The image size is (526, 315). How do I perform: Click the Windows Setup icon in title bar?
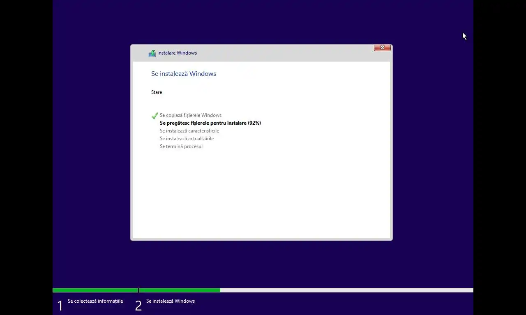(x=152, y=53)
